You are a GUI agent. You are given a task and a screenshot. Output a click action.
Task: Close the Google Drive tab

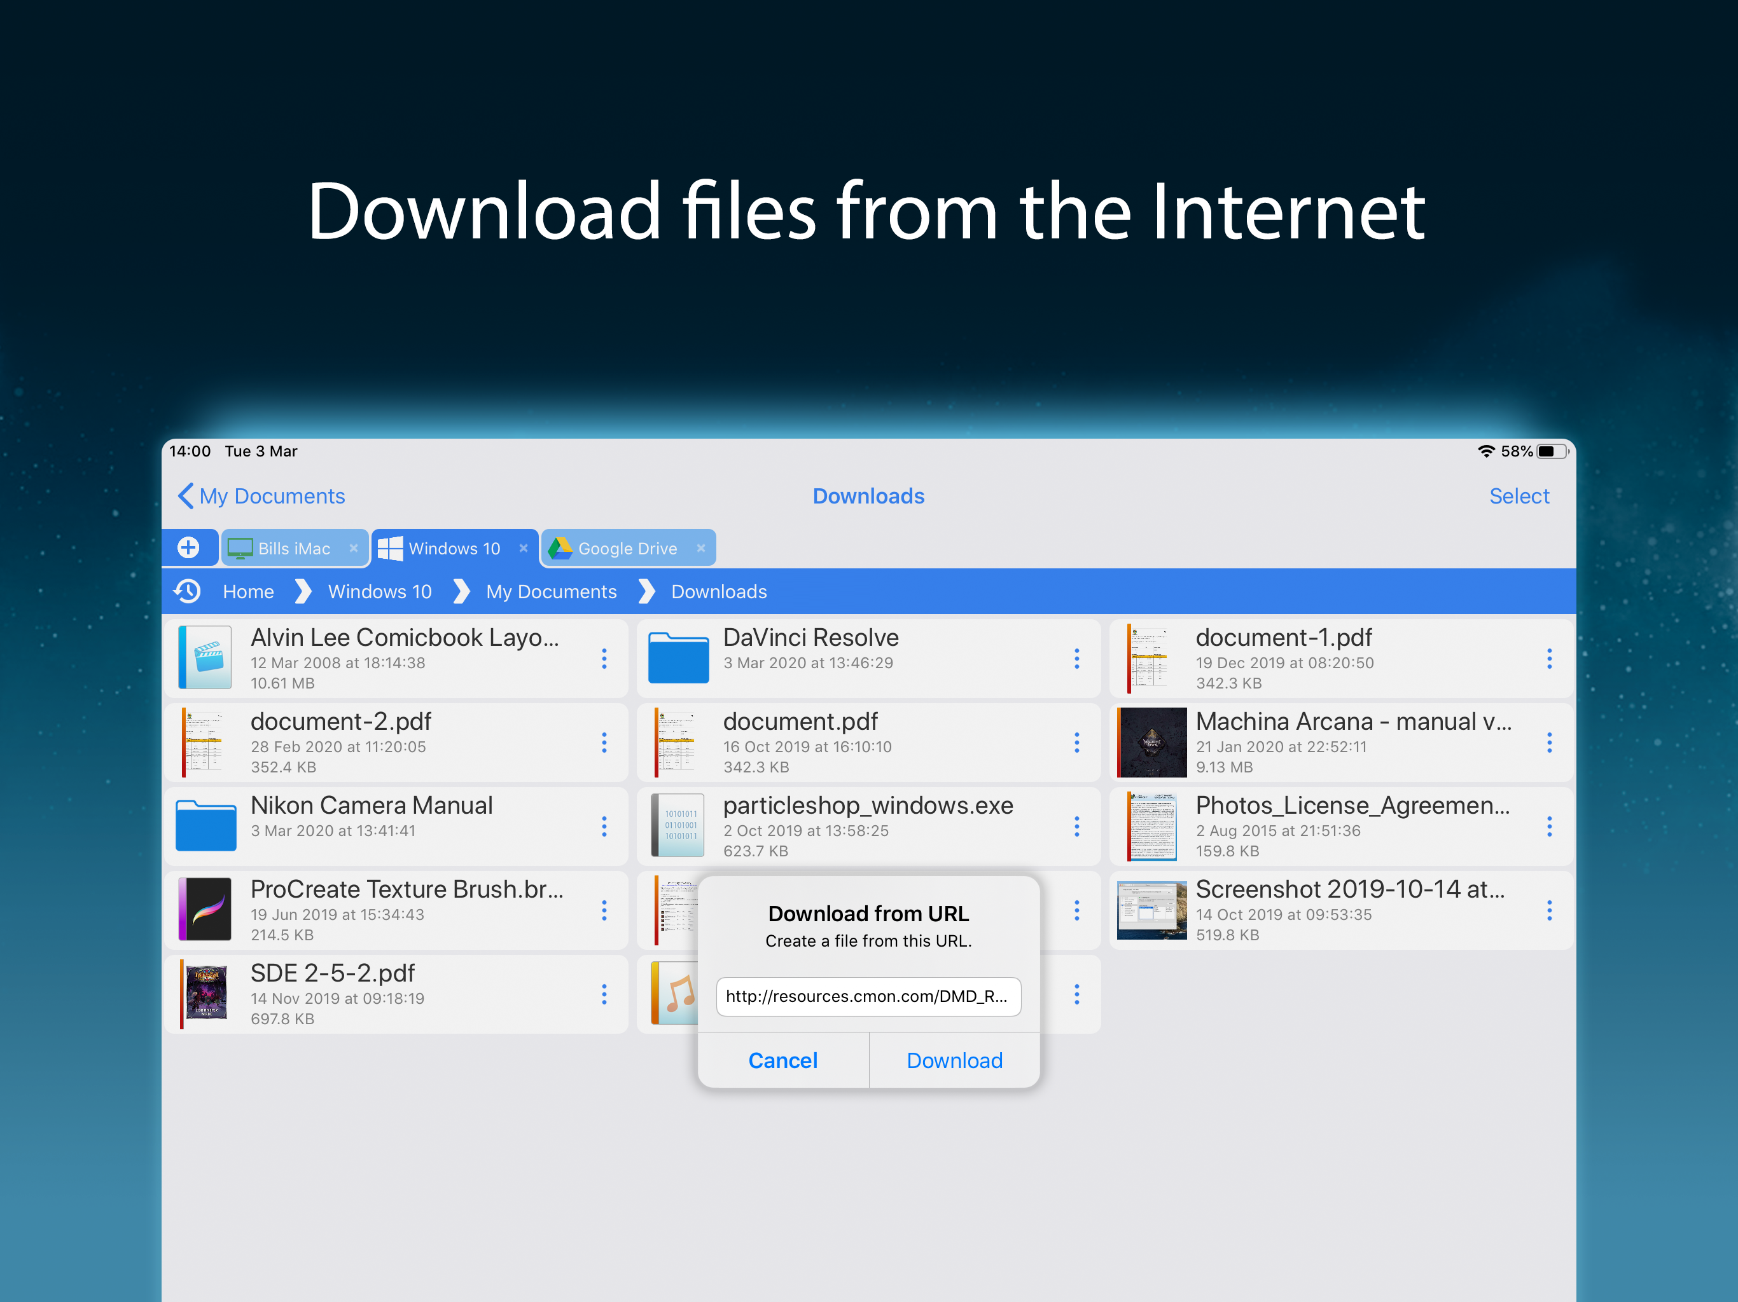[700, 548]
